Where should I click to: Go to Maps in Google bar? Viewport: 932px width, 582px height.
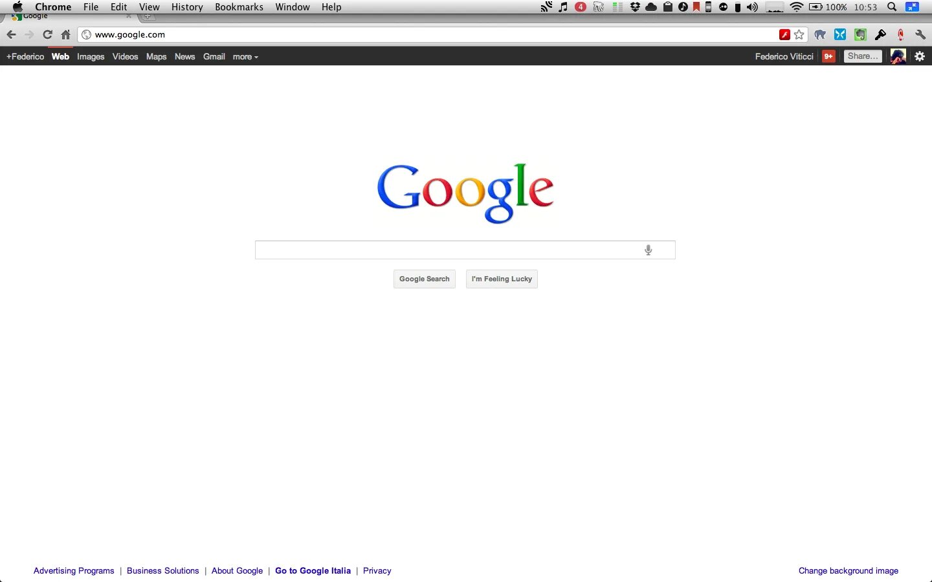[156, 57]
